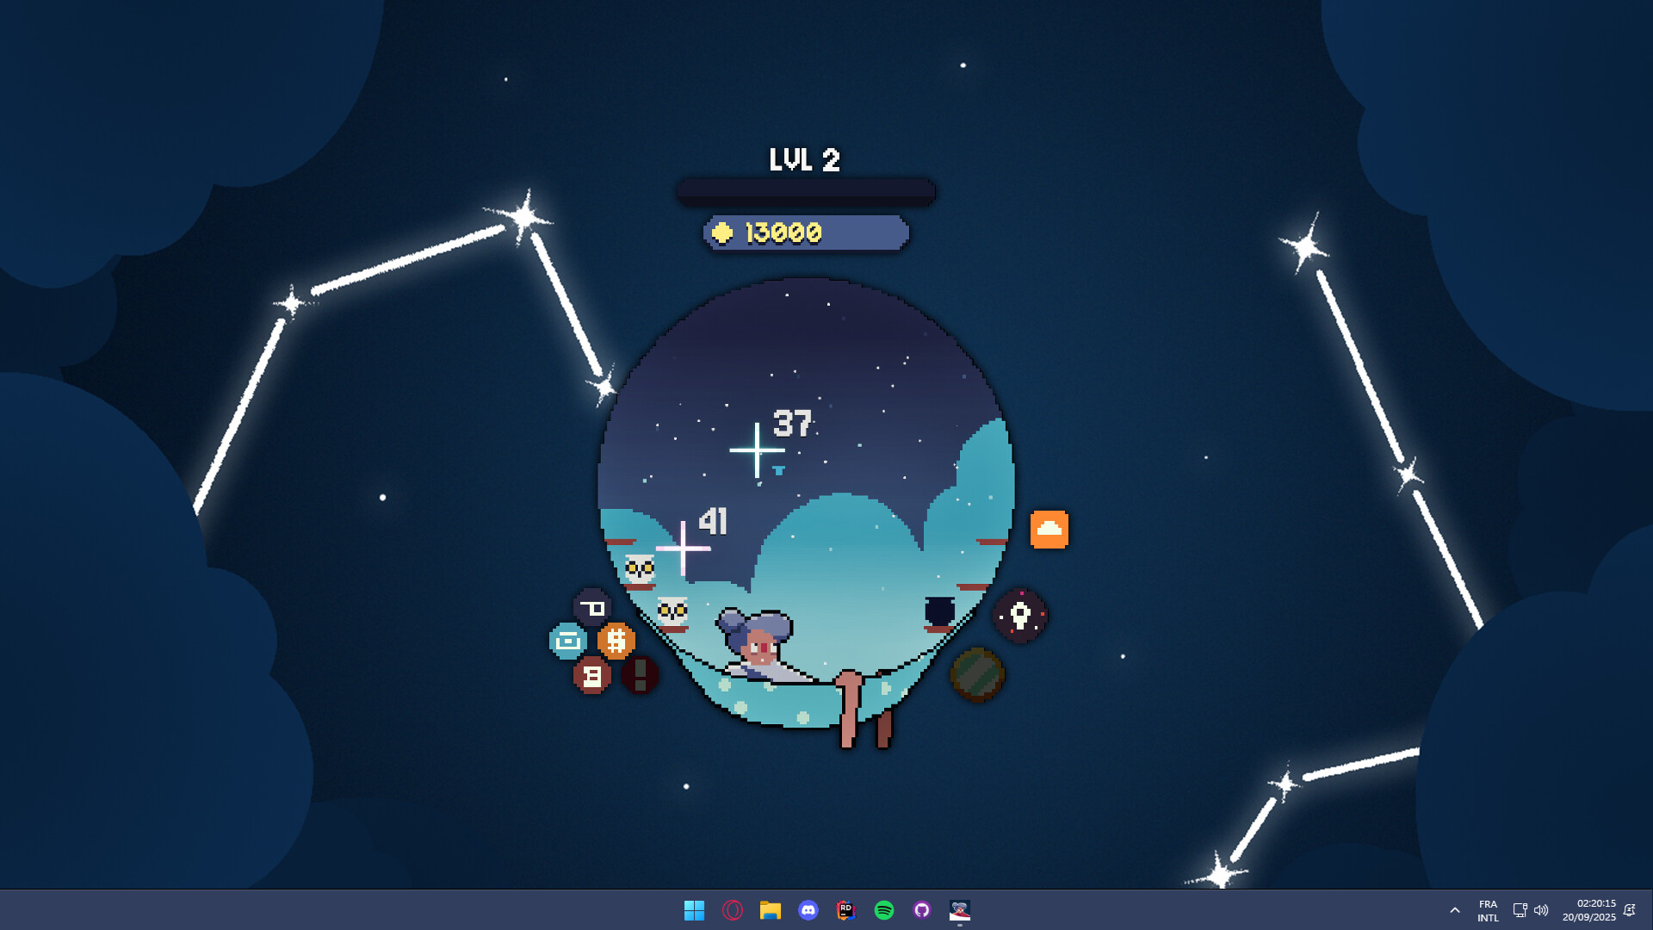Open the FRA INTL language selector
This screenshot has width=1653, height=930.
pyautogui.click(x=1487, y=910)
